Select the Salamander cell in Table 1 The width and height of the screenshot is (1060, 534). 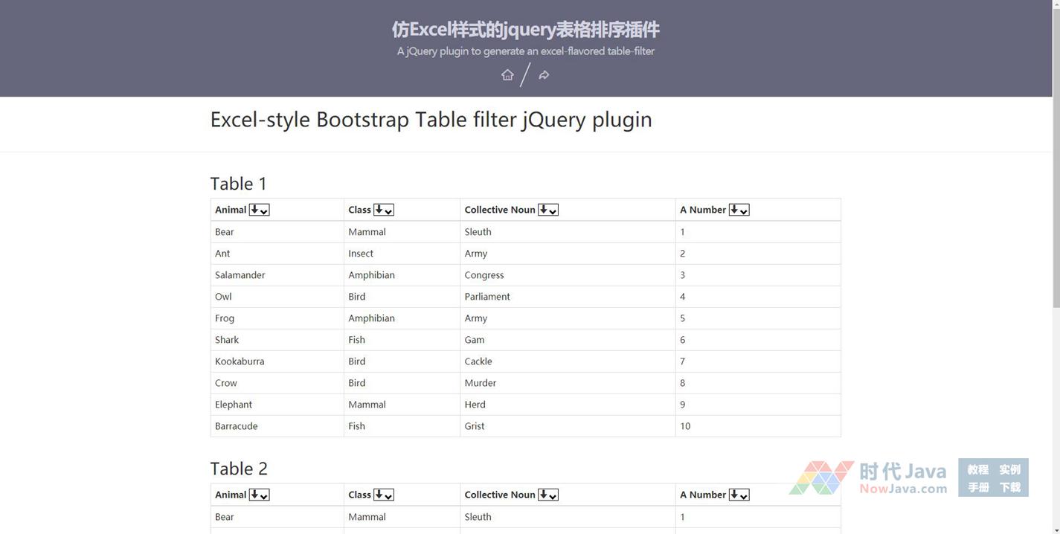point(240,275)
